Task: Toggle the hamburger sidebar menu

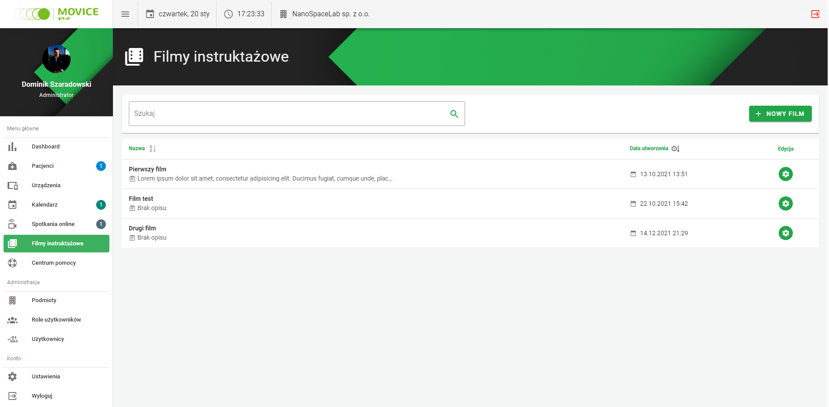Action: click(125, 14)
